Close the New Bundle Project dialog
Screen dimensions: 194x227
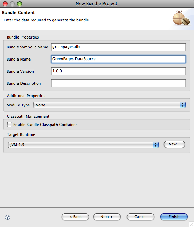tap(5, 4)
